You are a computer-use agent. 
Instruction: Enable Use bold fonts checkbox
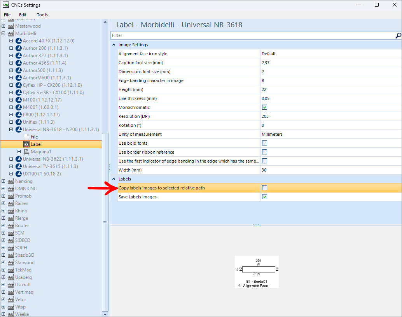click(265, 143)
